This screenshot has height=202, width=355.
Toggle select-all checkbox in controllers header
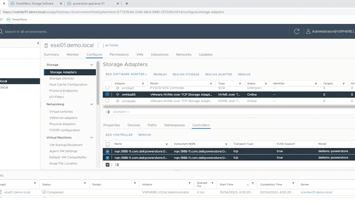pyautogui.click(x=107, y=144)
